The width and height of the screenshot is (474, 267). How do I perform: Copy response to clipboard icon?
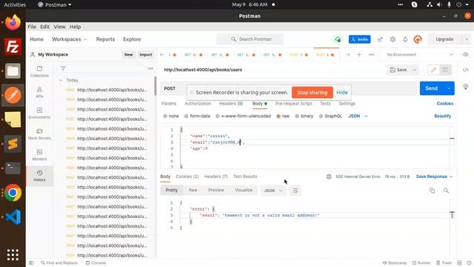coord(433,191)
